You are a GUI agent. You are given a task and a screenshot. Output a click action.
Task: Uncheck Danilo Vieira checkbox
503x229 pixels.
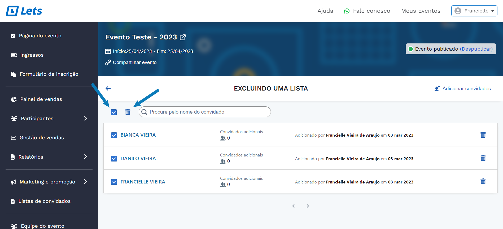114,159
